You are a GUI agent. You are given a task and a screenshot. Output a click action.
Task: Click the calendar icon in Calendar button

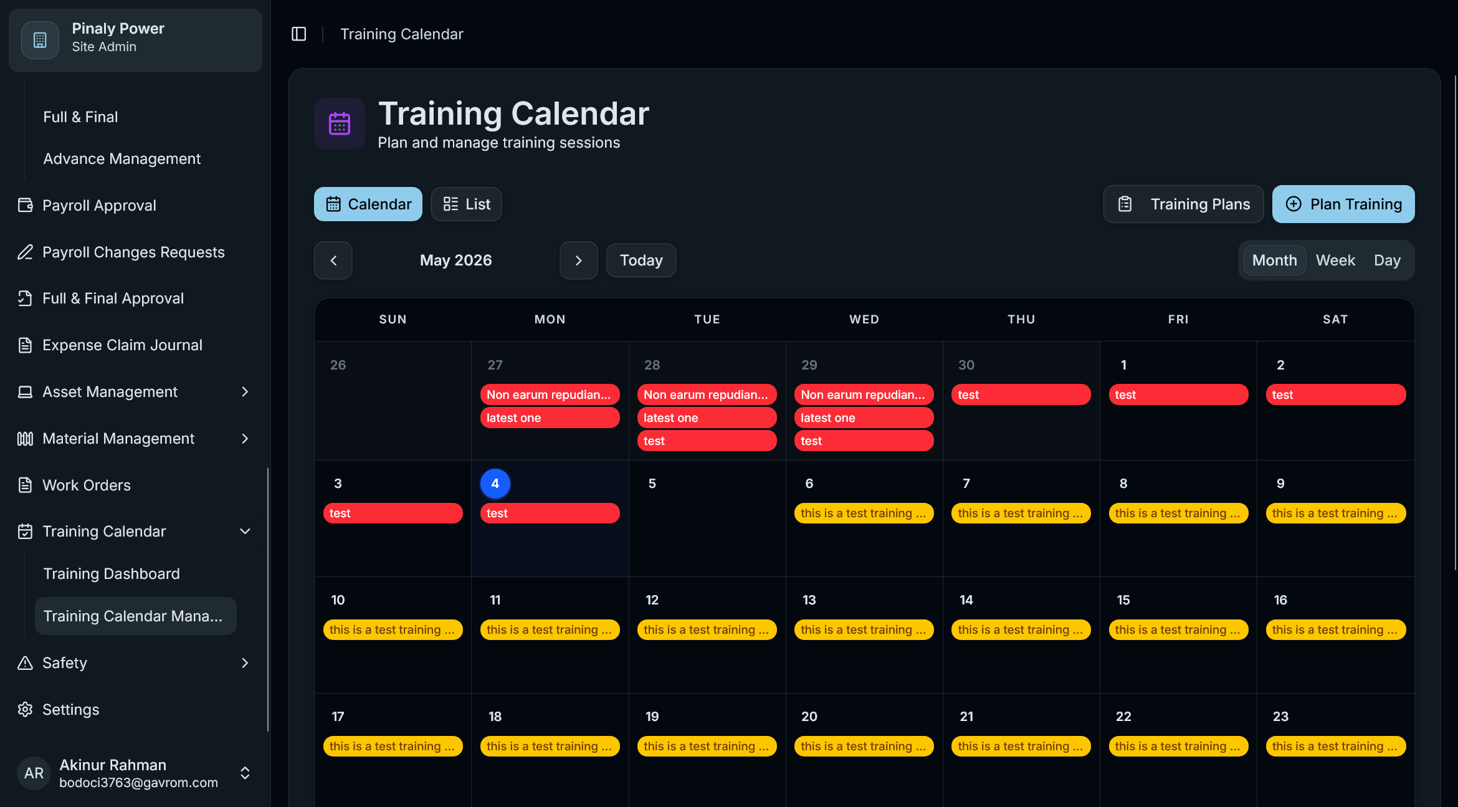[x=333, y=204]
